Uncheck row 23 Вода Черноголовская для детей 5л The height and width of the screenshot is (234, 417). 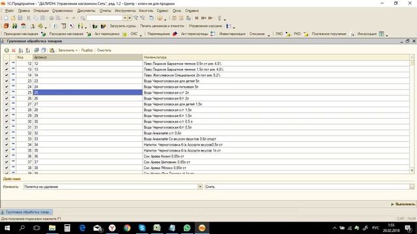pyautogui.click(x=7, y=81)
